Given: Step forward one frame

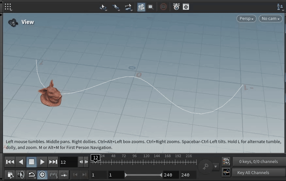Looking at the screenshot, I should pyautogui.click(x=86, y=162).
